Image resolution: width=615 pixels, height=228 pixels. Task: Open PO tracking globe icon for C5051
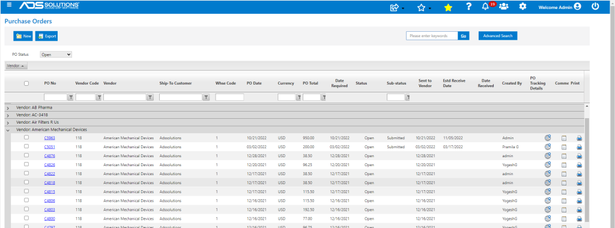tap(548, 146)
